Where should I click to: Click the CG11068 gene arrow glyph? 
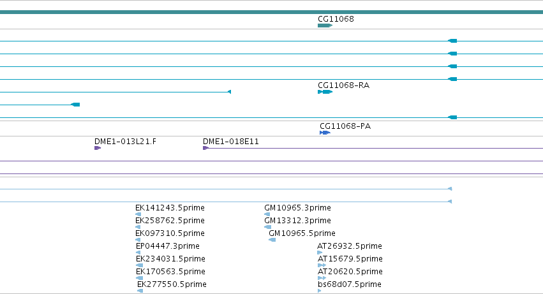coord(325,26)
